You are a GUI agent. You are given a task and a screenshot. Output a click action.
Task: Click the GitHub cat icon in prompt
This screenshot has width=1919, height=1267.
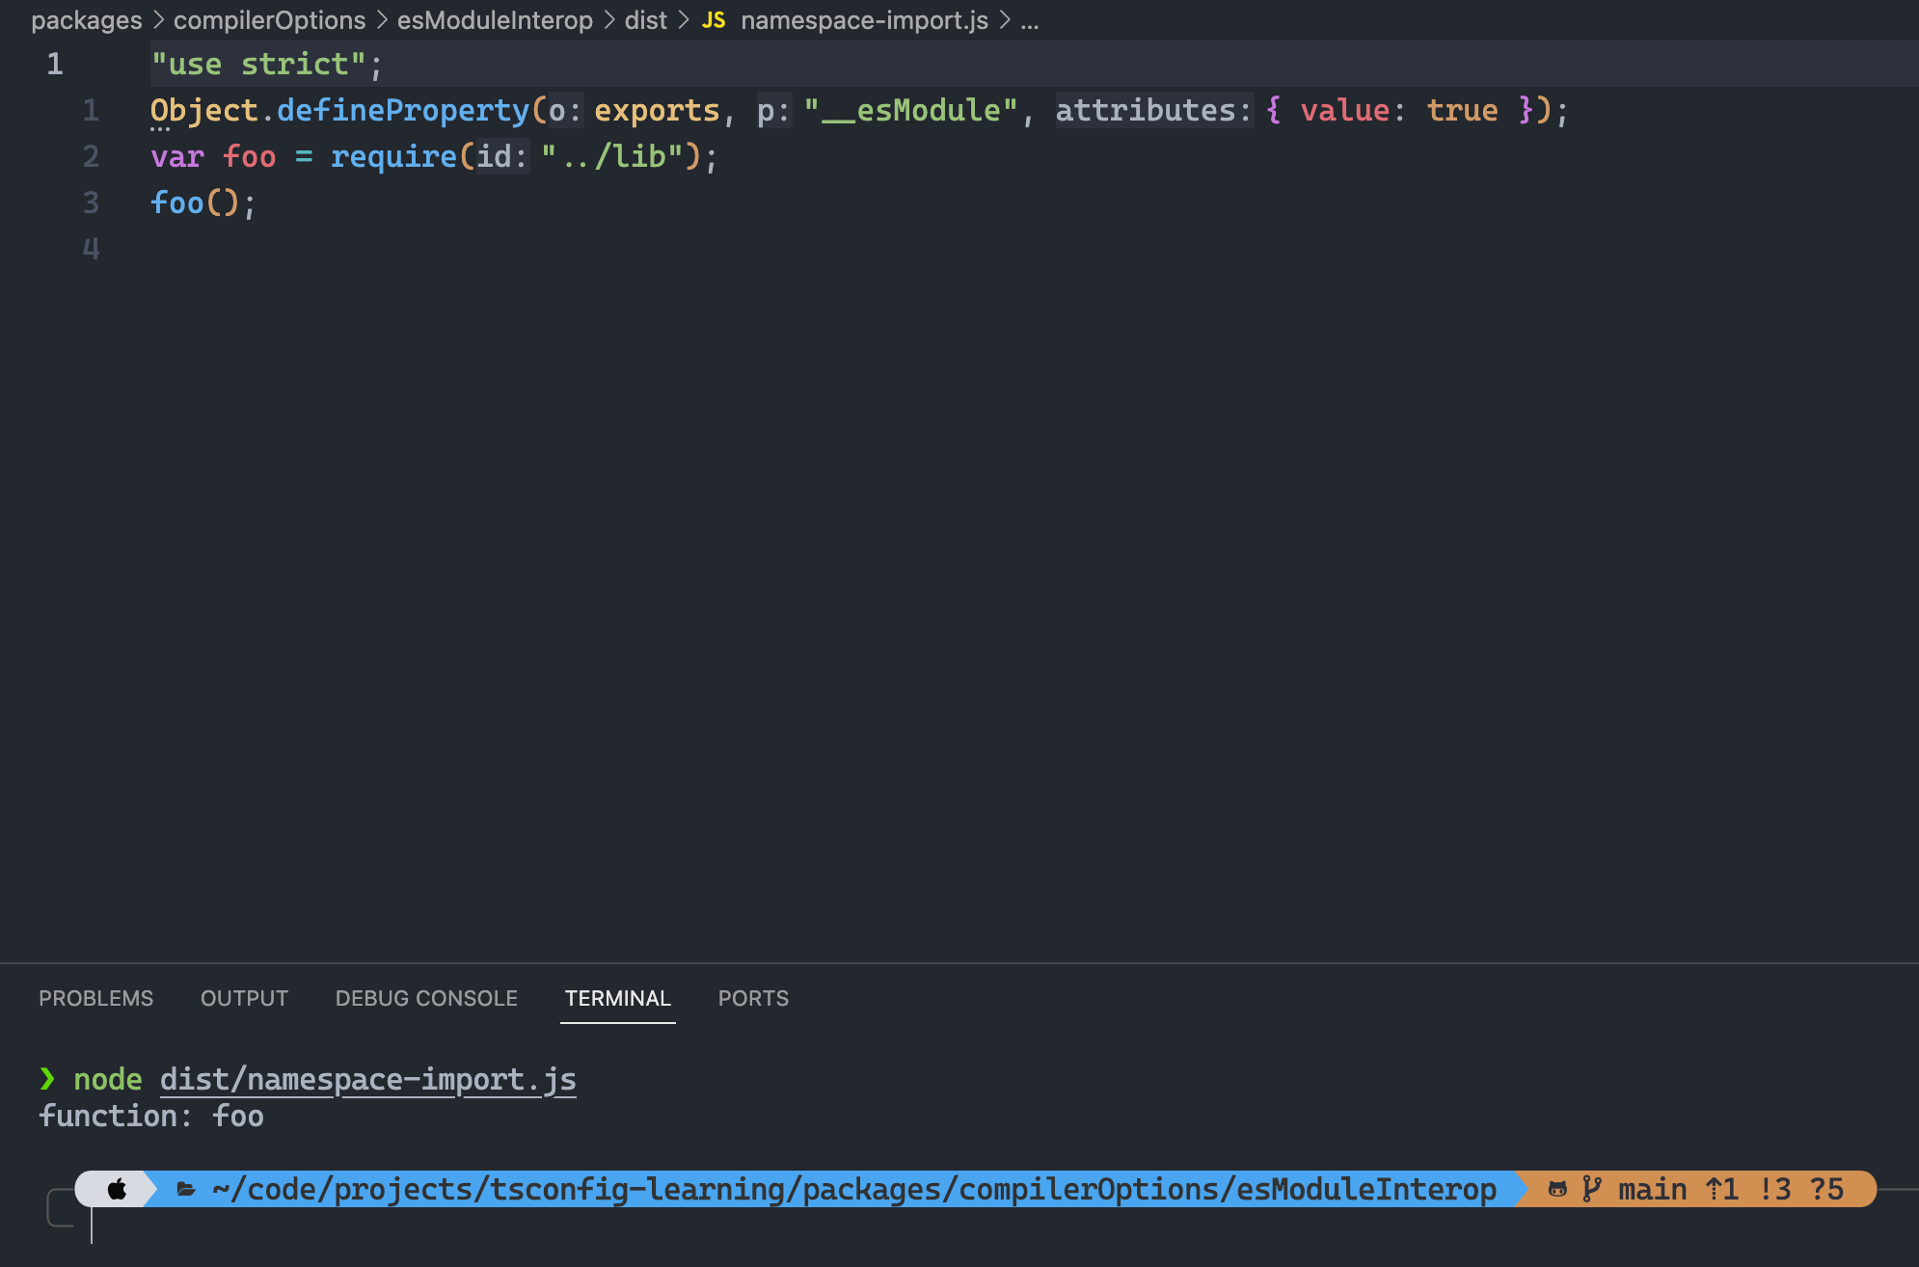tap(1557, 1189)
